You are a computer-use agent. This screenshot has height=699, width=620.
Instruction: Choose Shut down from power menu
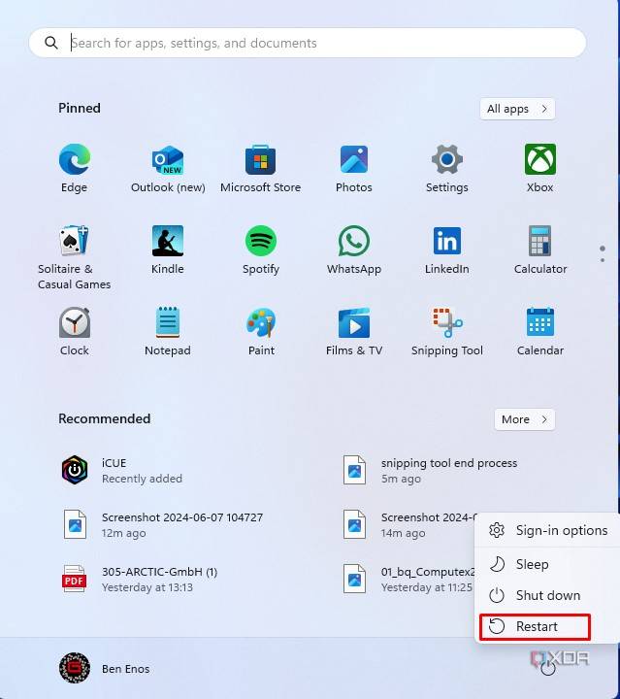(x=548, y=595)
